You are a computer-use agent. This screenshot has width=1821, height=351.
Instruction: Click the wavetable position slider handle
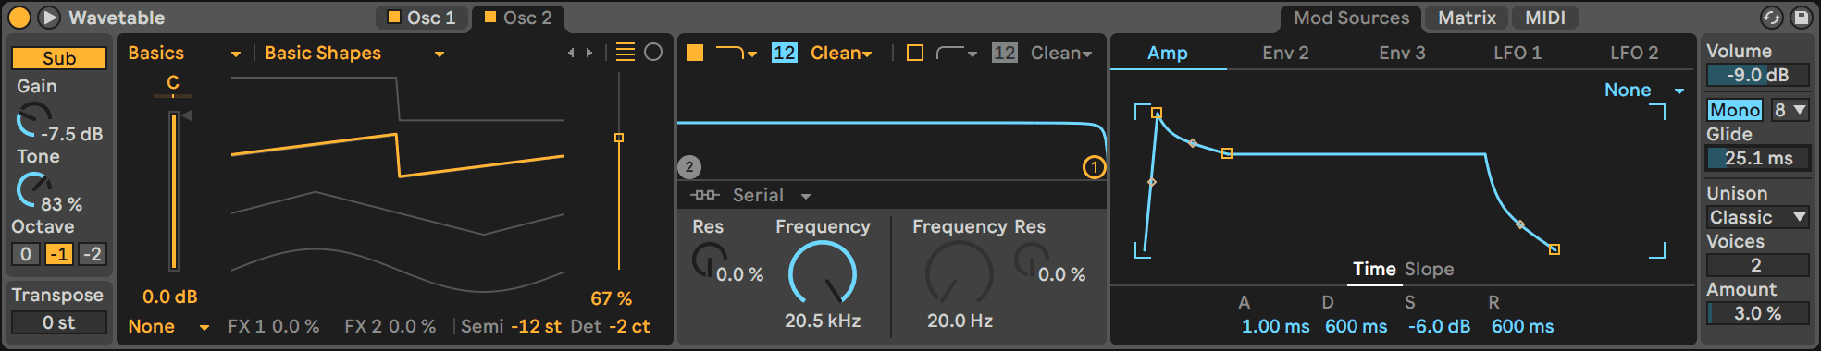click(619, 138)
